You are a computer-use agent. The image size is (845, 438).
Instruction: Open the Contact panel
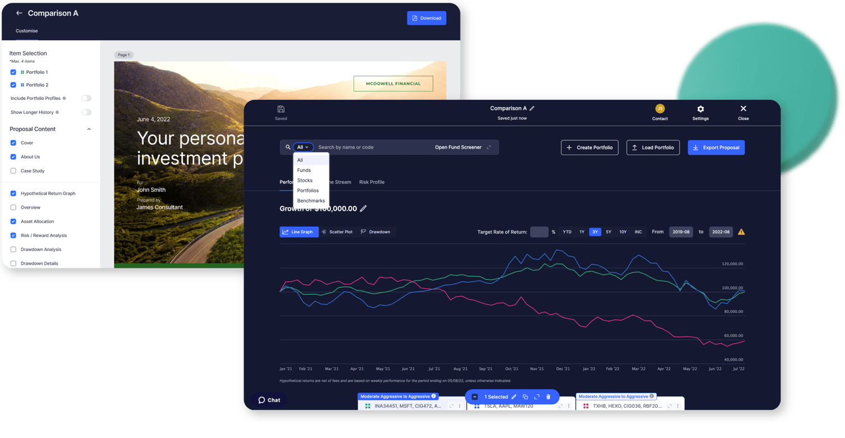click(x=660, y=112)
